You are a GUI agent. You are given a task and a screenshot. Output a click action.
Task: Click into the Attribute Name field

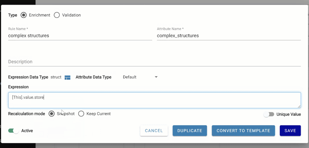click(x=228, y=36)
